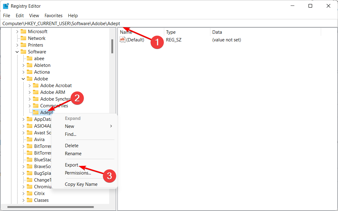Expand the Classes key

[23, 200]
